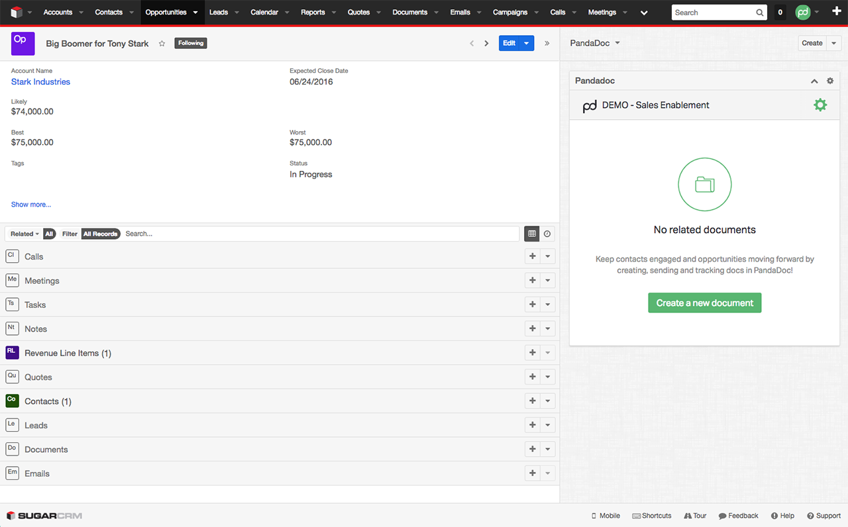Image resolution: width=848 pixels, height=527 pixels.
Task: Collapse the Pandadoc dashlet chevron
Action: tap(814, 81)
